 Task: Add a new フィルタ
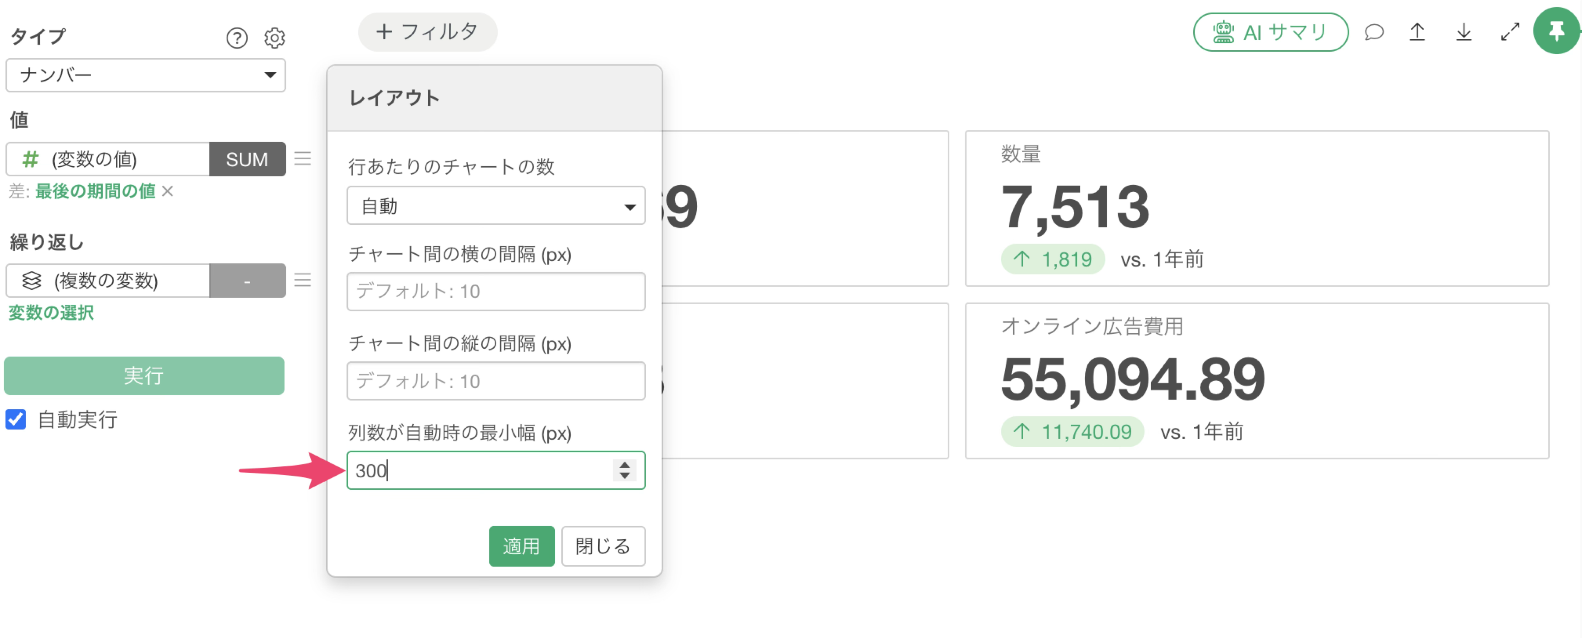point(427,31)
